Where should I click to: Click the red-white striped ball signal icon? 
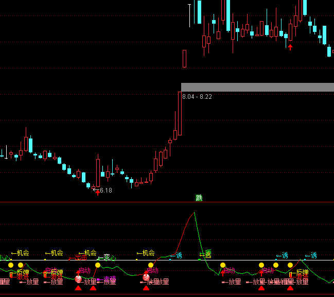point(146,278)
